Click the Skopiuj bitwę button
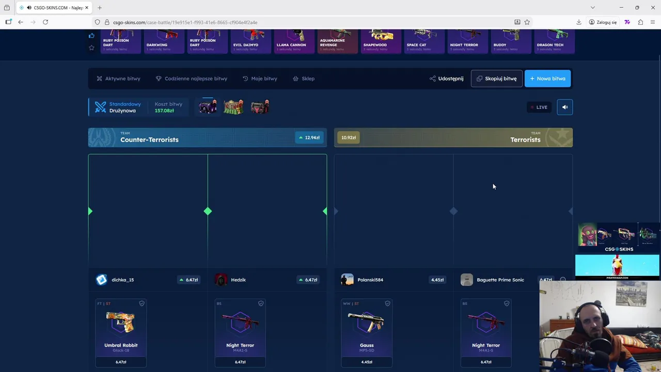The image size is (661, 372). [496, 79]
